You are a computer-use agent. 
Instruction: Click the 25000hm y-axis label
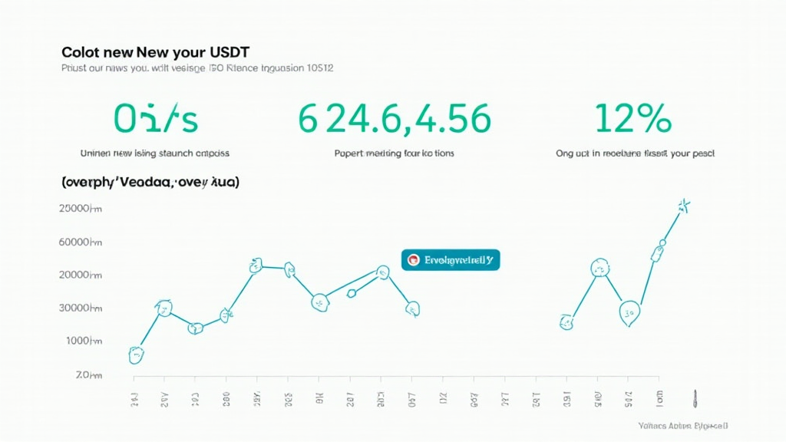80,208
